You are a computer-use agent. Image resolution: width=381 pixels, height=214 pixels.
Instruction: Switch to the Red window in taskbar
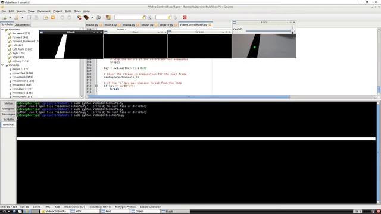[x=115, y=212]
